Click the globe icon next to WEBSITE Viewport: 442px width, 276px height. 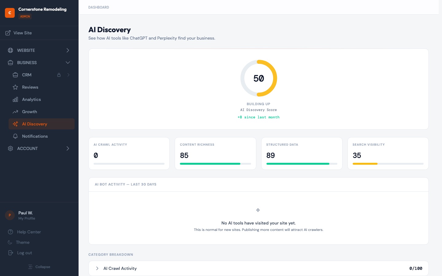tap(10, 50)
